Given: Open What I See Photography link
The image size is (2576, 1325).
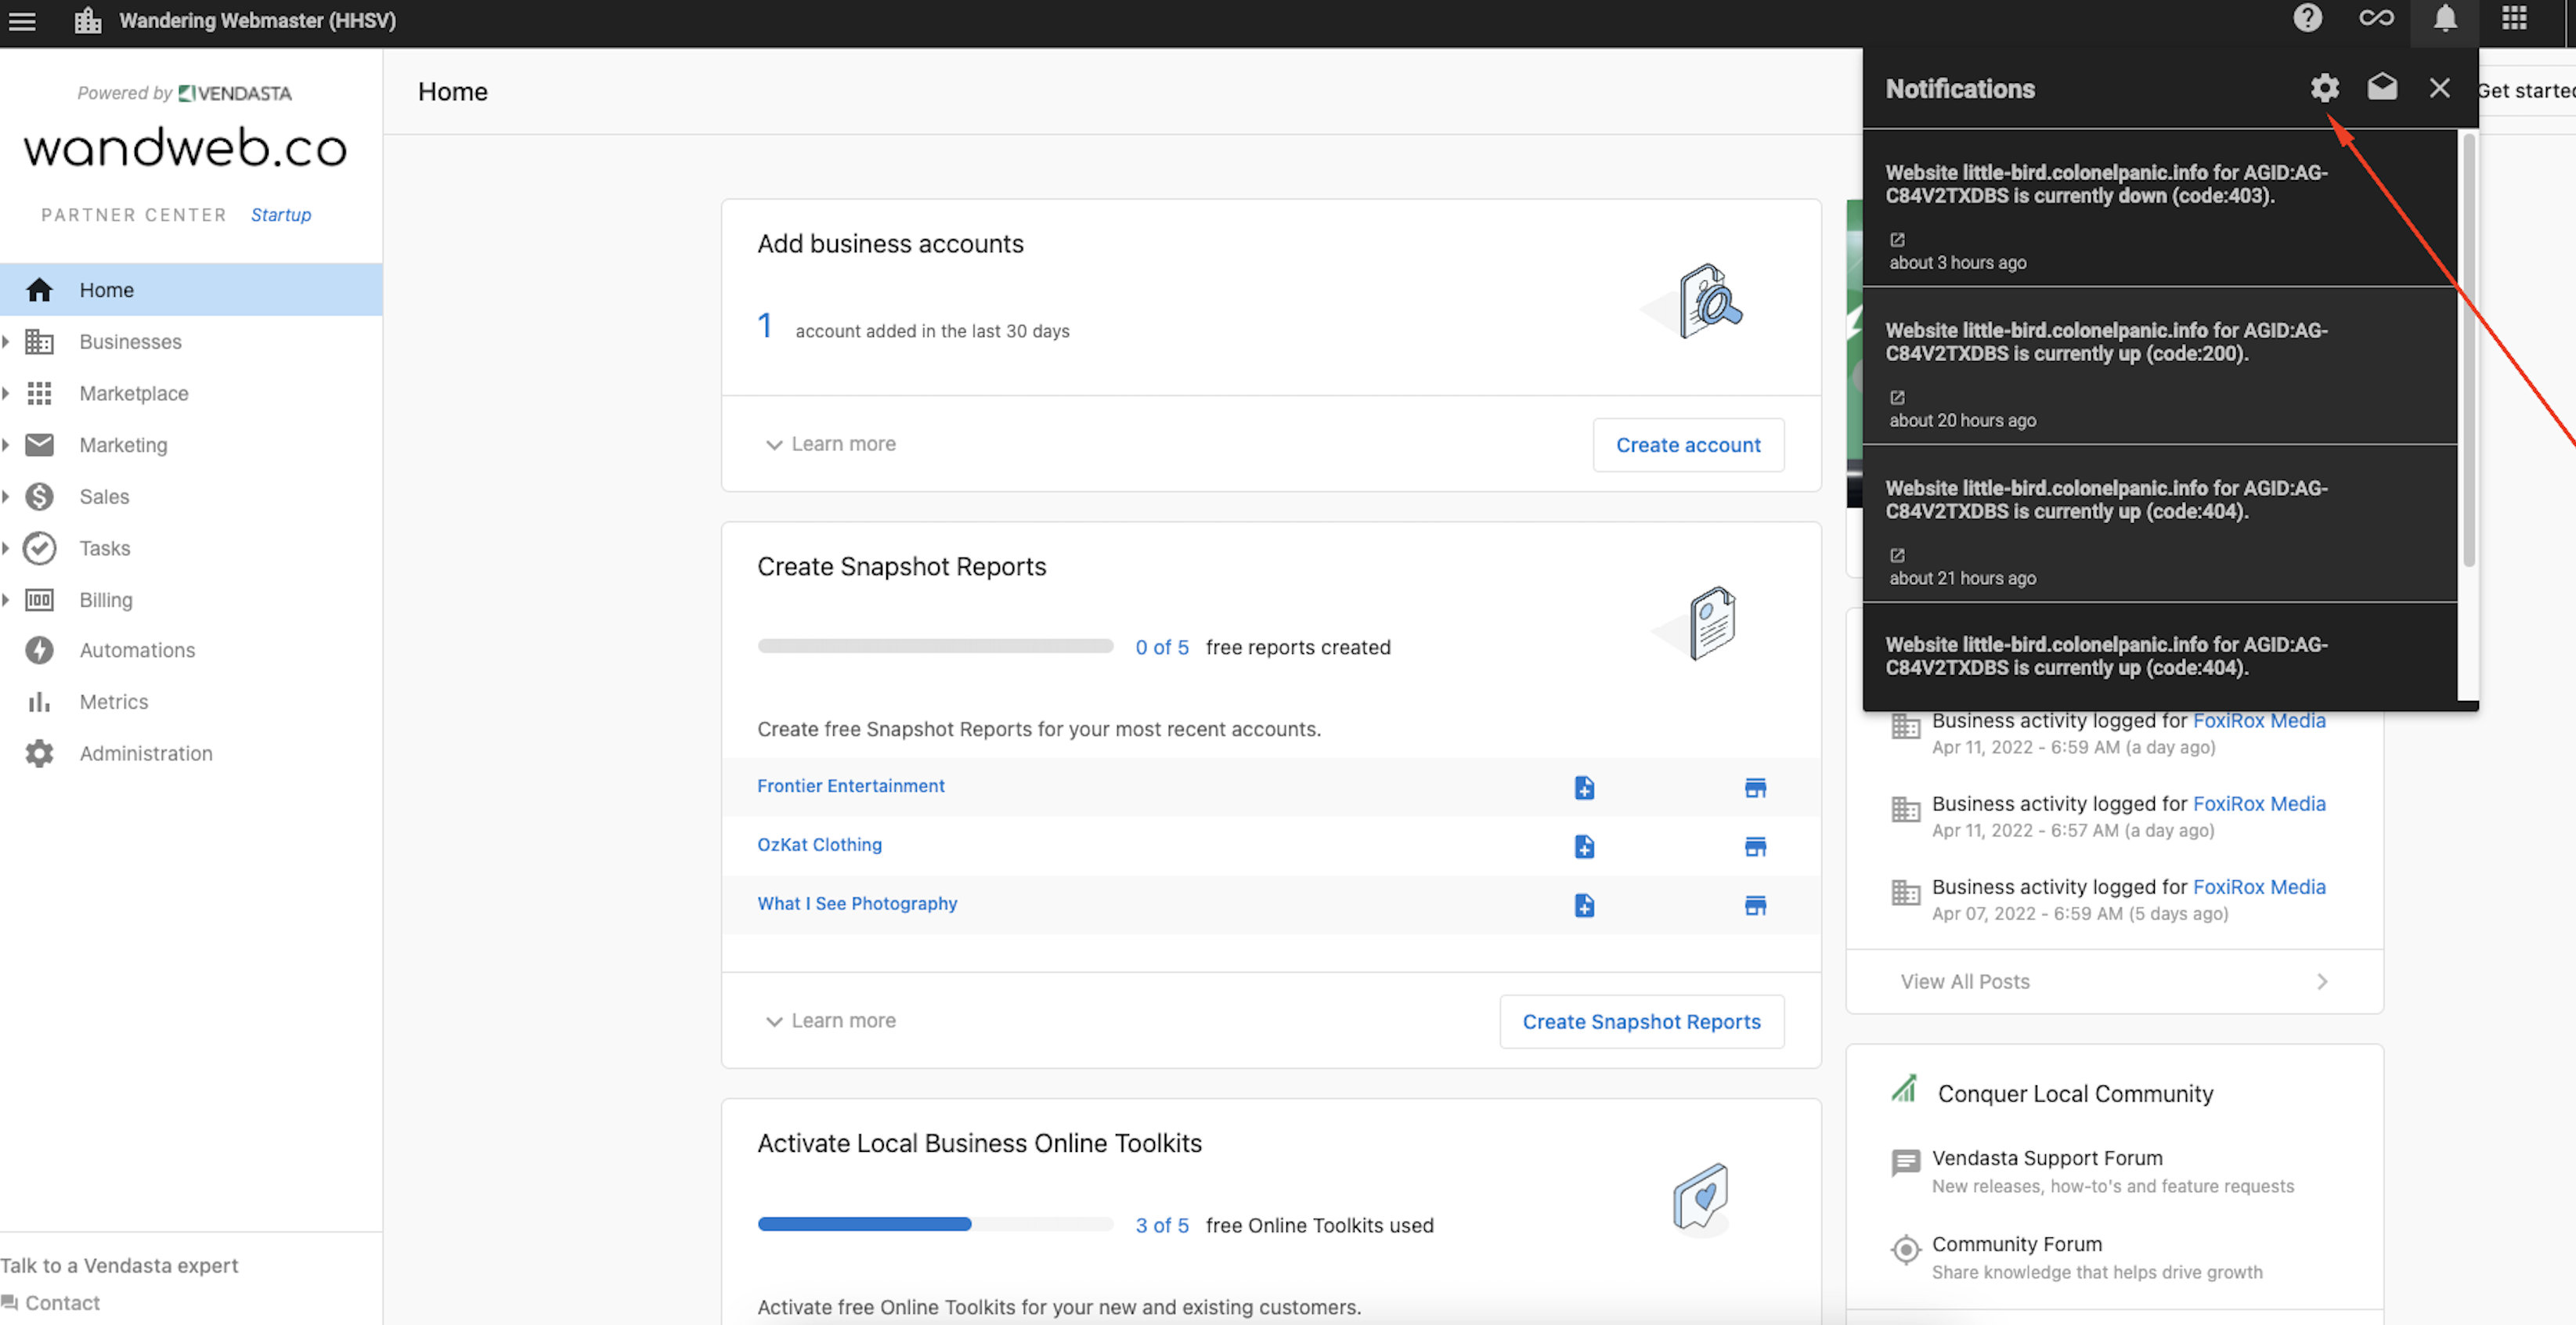Looking at the screenshot, I should pos(856,904).
